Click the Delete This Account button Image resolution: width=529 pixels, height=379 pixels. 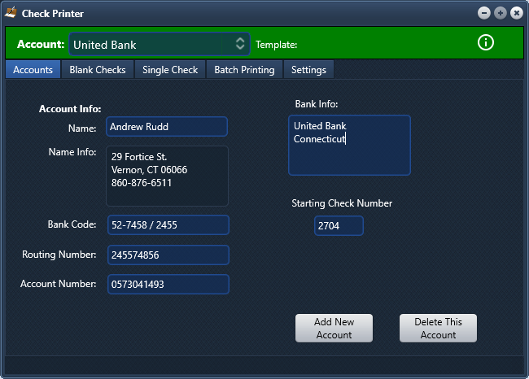438,328
